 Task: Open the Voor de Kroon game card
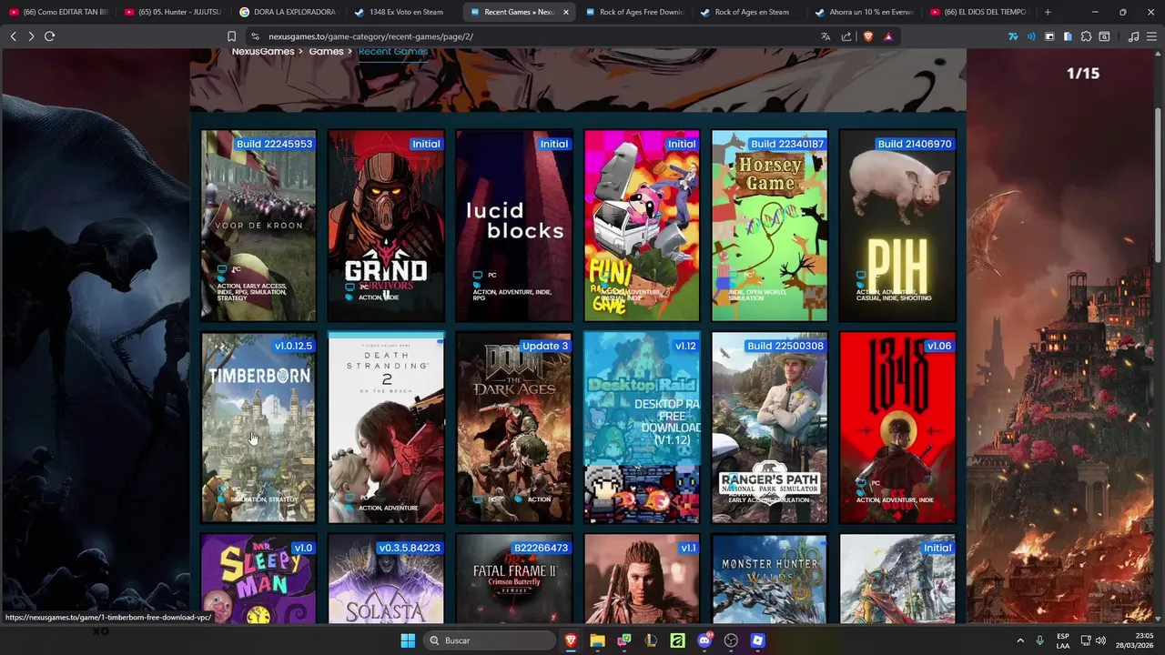pyautogui.click(x=258, y=226)
